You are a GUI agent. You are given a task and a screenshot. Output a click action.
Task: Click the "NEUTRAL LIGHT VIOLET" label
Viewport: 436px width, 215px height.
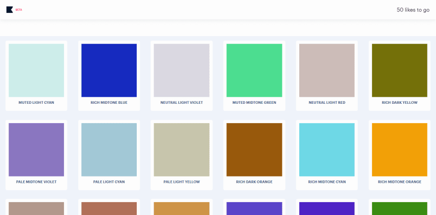pyautogui.click(x=181, y=103)
